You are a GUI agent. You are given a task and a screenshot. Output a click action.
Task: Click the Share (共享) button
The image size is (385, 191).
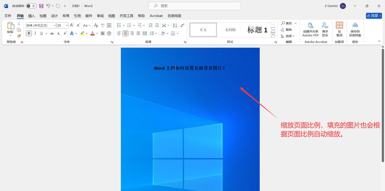coord(374,16)
